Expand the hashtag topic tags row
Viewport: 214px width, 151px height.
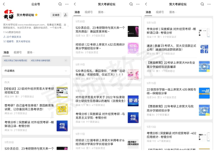click(66, 60)
